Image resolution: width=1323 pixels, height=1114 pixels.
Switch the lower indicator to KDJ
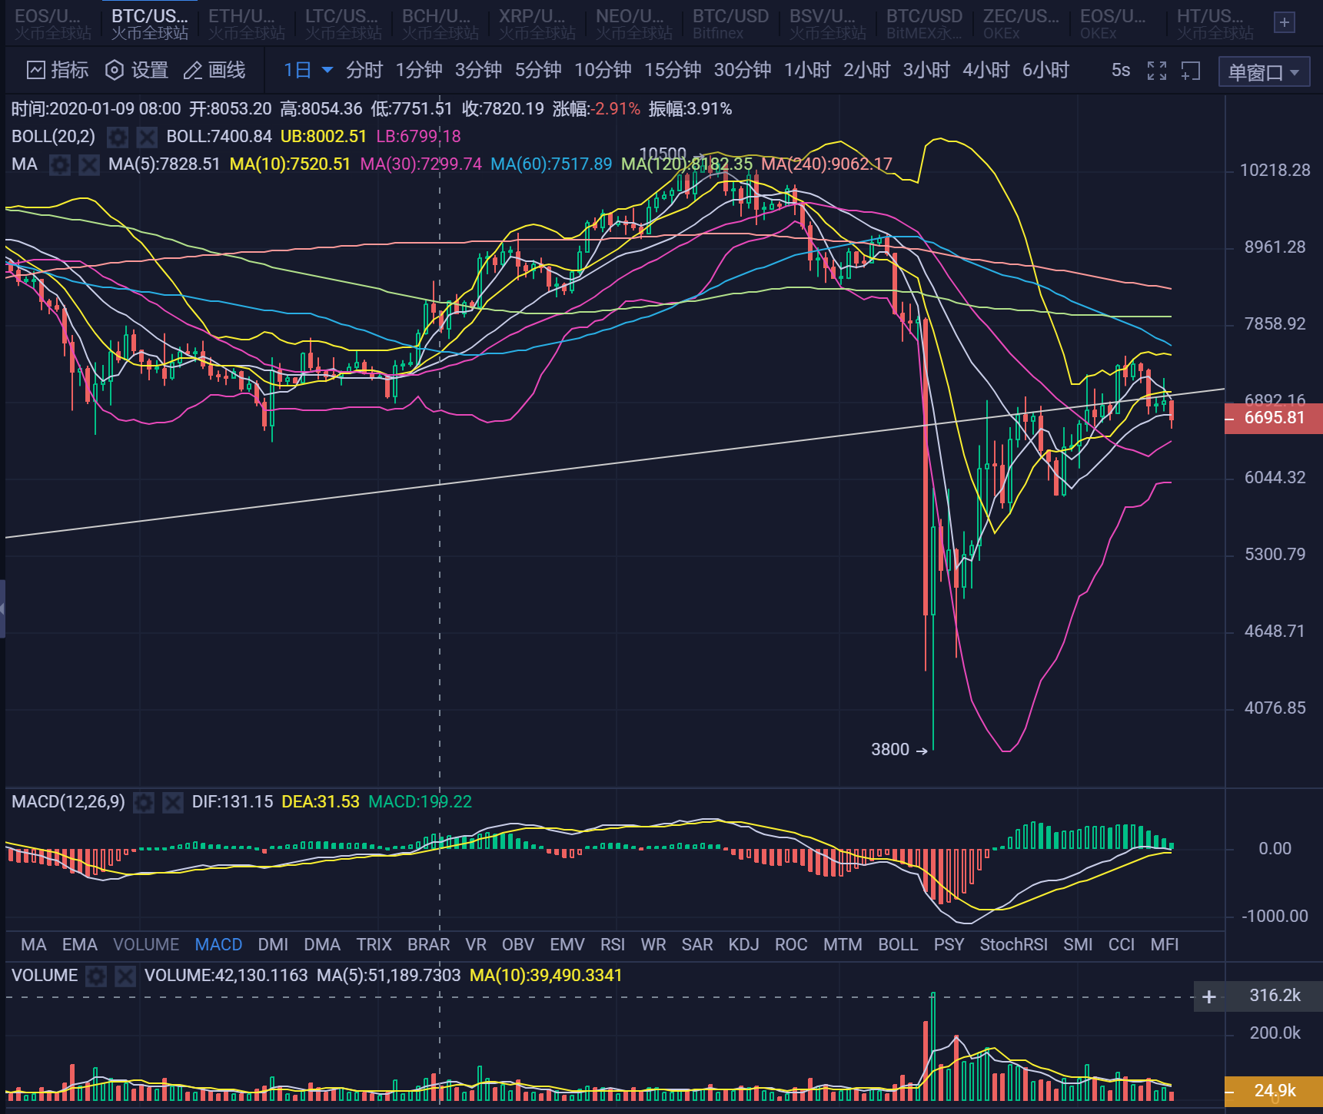point(743,944)
